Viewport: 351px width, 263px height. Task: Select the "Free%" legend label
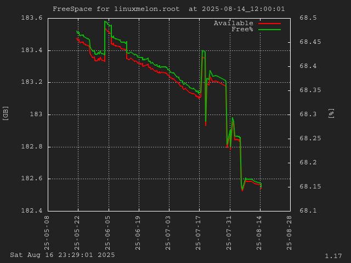click(242, 30)
